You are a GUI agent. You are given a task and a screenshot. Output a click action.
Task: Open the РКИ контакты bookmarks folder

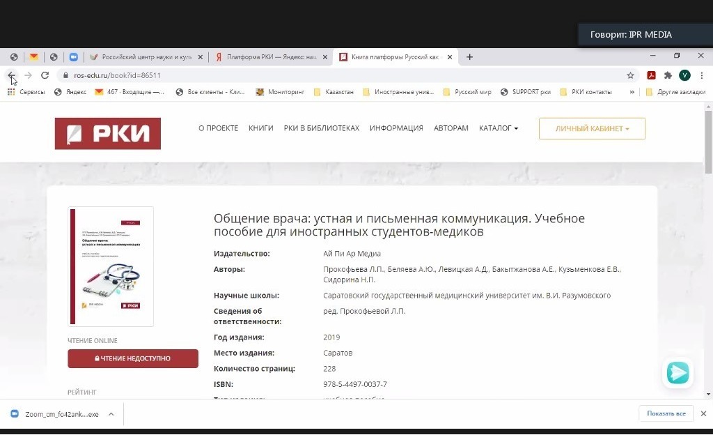coord(586,92)
